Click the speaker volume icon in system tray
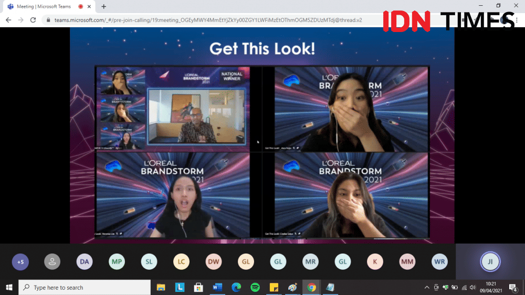Image resolution: width=525 pixels, height=295 pixels. 474,288
